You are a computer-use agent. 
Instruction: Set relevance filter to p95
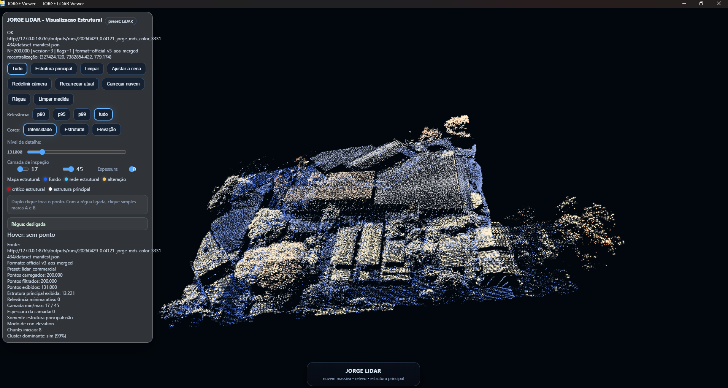point(62,114)
